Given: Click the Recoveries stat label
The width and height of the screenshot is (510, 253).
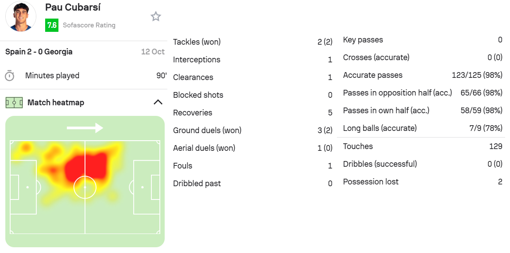Looking at the screenshot, I should [x=193, y=113].
